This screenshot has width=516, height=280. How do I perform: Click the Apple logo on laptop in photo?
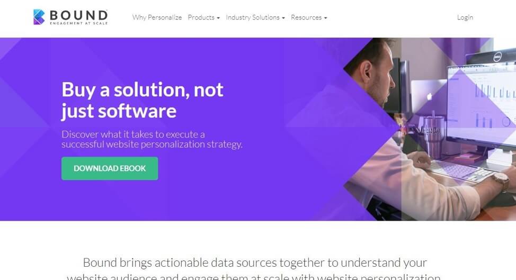coord(429,97)
